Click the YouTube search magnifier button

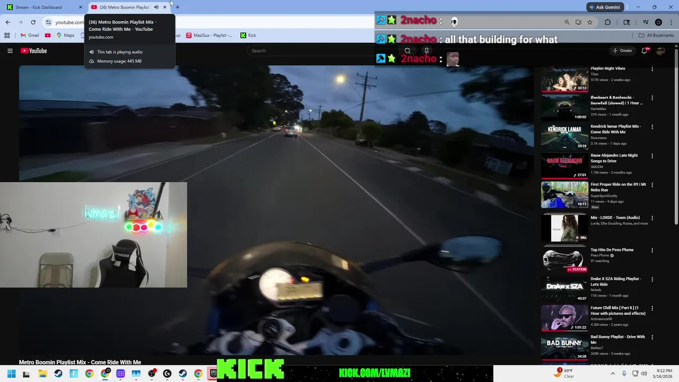click(x=407, y=51)
